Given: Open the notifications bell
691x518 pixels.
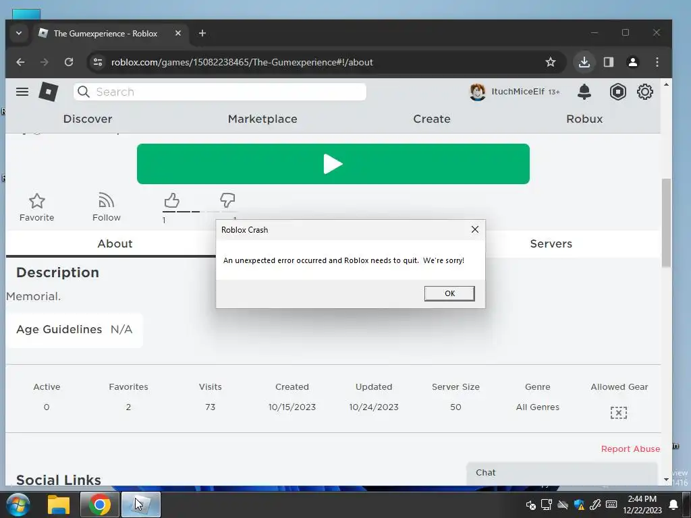Looking at the screenshot, I should 584,92.
